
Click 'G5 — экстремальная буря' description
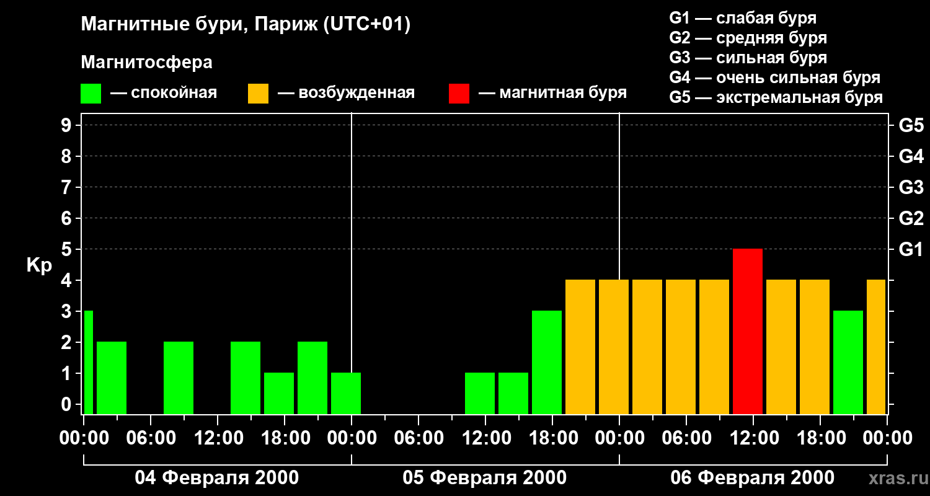coord(776,97)
